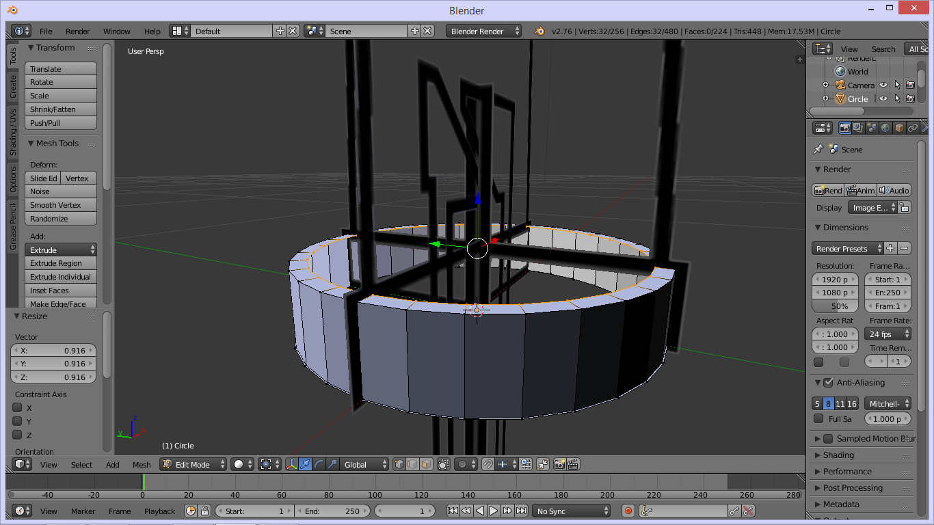This screenshot has width=934, height=525.
Task: Click the Extrude Region button
Action: pos(61,262)
